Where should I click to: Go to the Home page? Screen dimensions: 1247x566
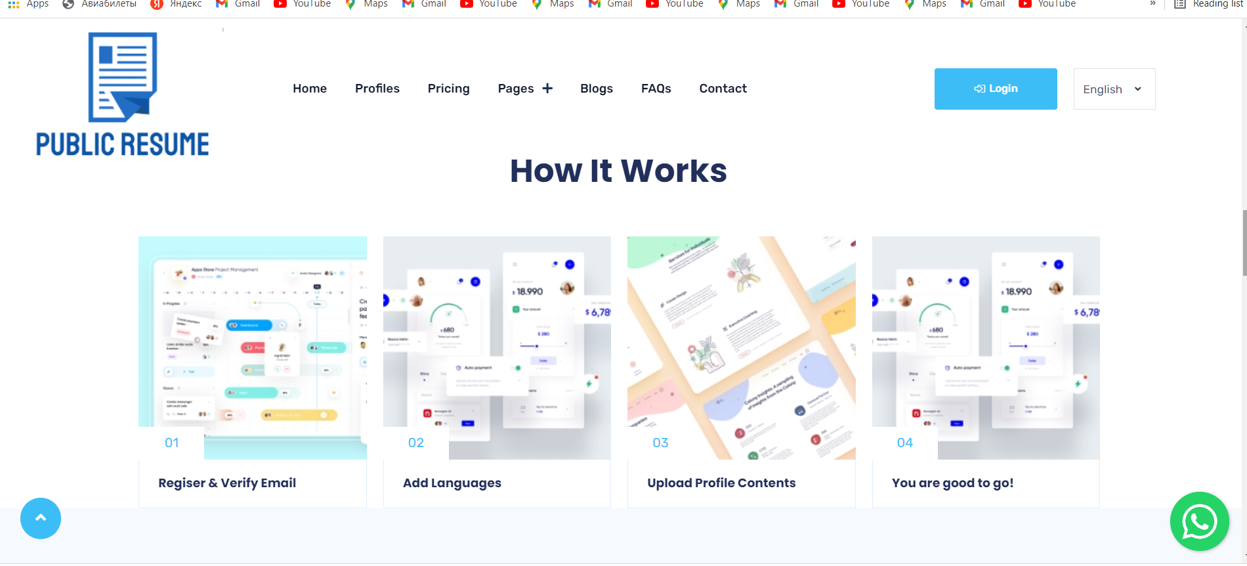coord(310,88)
